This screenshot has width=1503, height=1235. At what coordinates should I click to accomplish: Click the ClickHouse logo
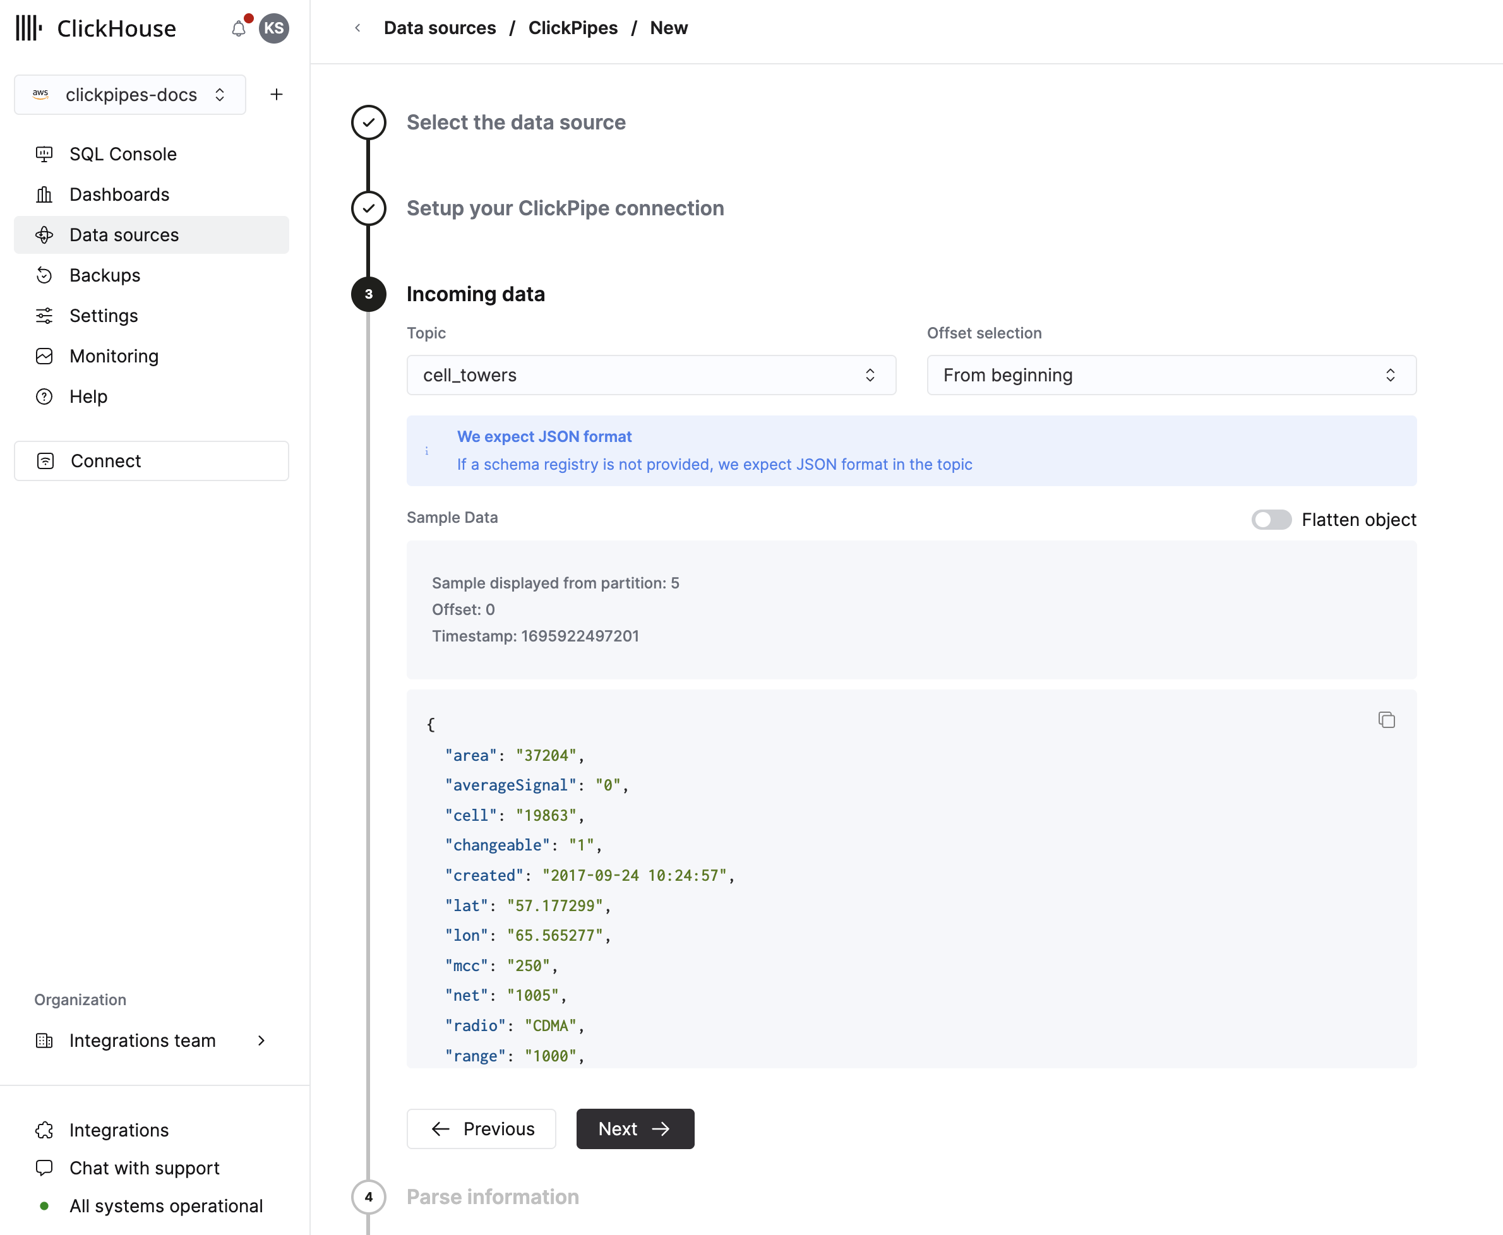(x=96, y=28)
